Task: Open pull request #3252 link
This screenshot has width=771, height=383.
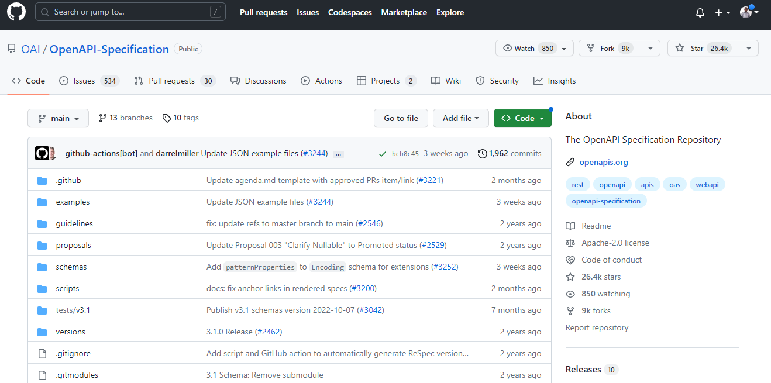Action: click(445, 267)
